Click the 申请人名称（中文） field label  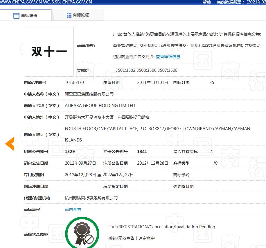(42, 94)
